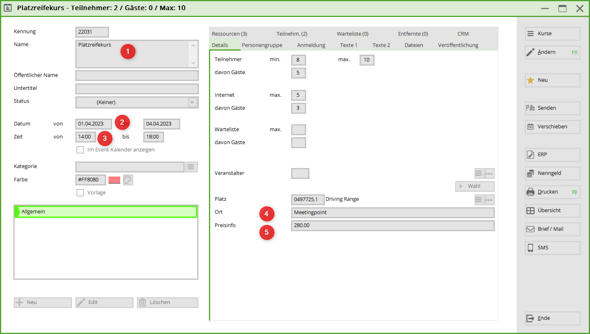This screenshot has height=334, width=590.
Task: Click the Nenngeld coins icon
Action: [530, 173]
